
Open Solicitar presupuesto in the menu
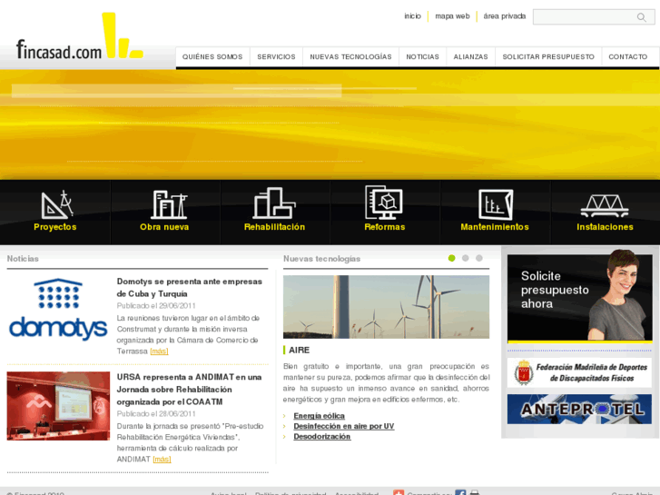tap(548, 57)
